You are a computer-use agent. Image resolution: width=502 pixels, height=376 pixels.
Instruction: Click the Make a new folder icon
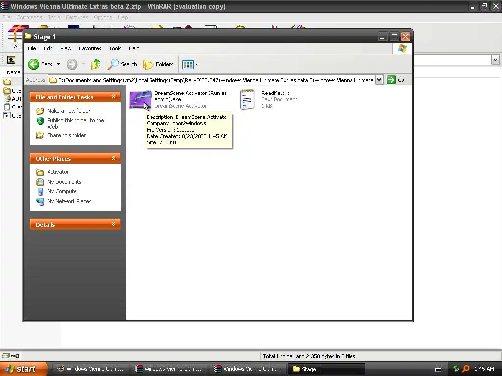[x=40, y=111]
